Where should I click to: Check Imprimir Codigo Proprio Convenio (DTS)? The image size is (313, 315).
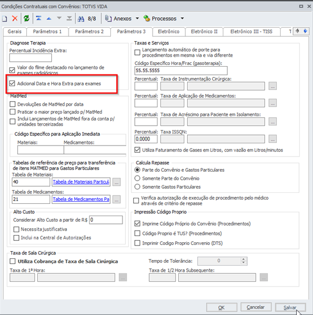coord(138,243)
